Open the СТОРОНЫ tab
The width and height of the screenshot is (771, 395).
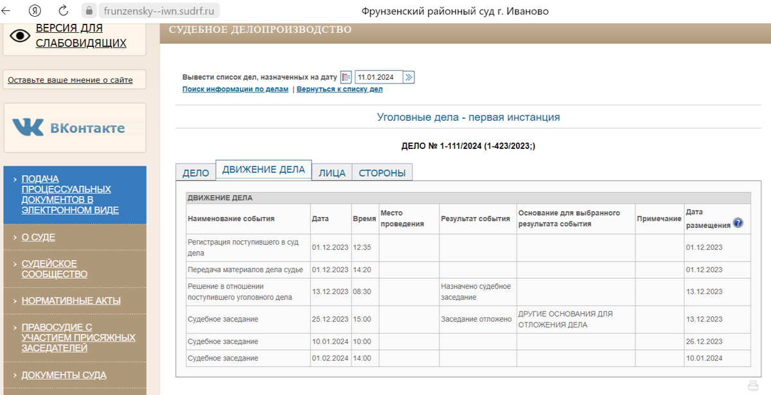tap(382, 173)
